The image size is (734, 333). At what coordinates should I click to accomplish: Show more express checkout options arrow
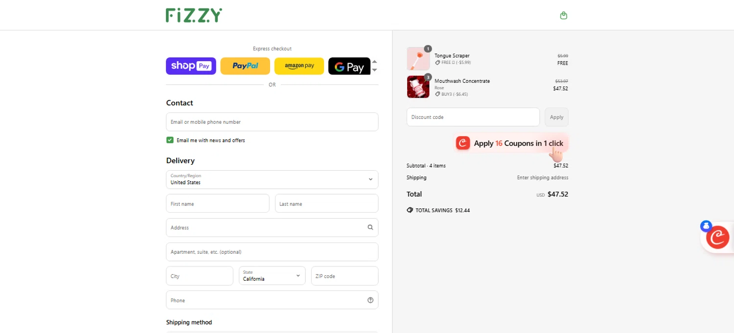375,70
